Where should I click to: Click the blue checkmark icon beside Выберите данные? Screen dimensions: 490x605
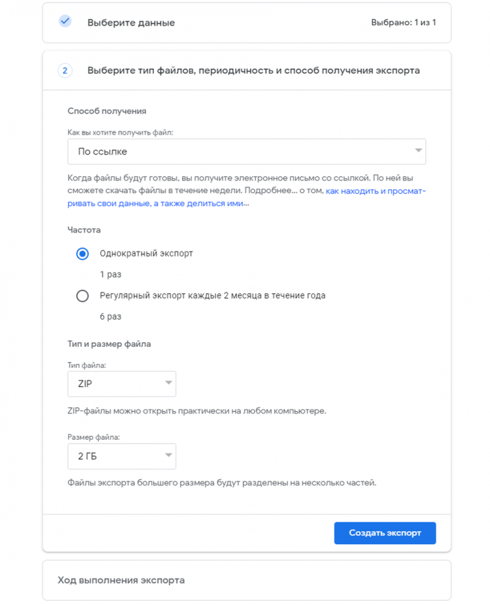tap(65, 21)
